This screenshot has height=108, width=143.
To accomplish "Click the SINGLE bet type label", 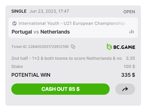I will point(19,11).
